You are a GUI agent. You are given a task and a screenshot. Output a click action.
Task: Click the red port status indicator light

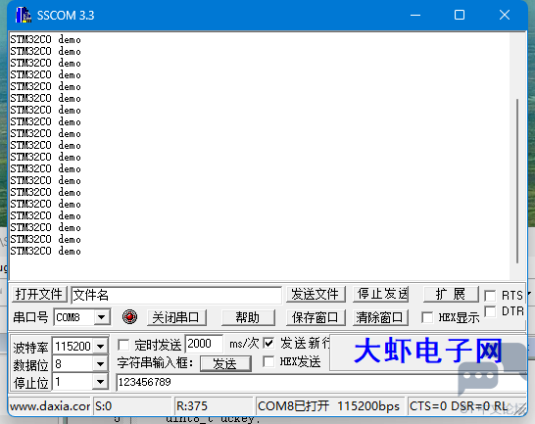click(x=129, y=317)
